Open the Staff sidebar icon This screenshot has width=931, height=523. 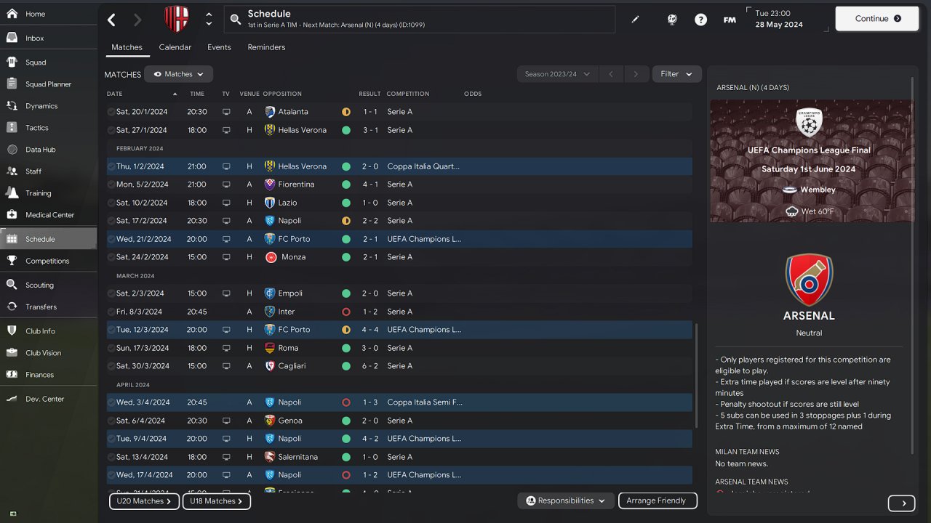pyautogui.click(x=12, y=171)
